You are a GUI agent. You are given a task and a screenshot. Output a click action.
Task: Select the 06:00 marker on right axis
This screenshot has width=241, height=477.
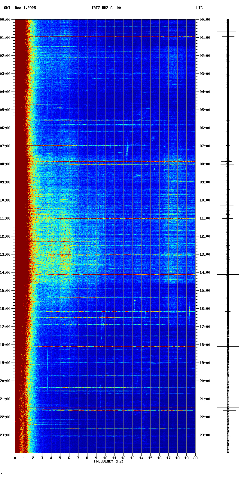click(205, 128)
